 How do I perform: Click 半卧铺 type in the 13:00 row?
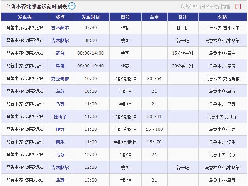125,180
